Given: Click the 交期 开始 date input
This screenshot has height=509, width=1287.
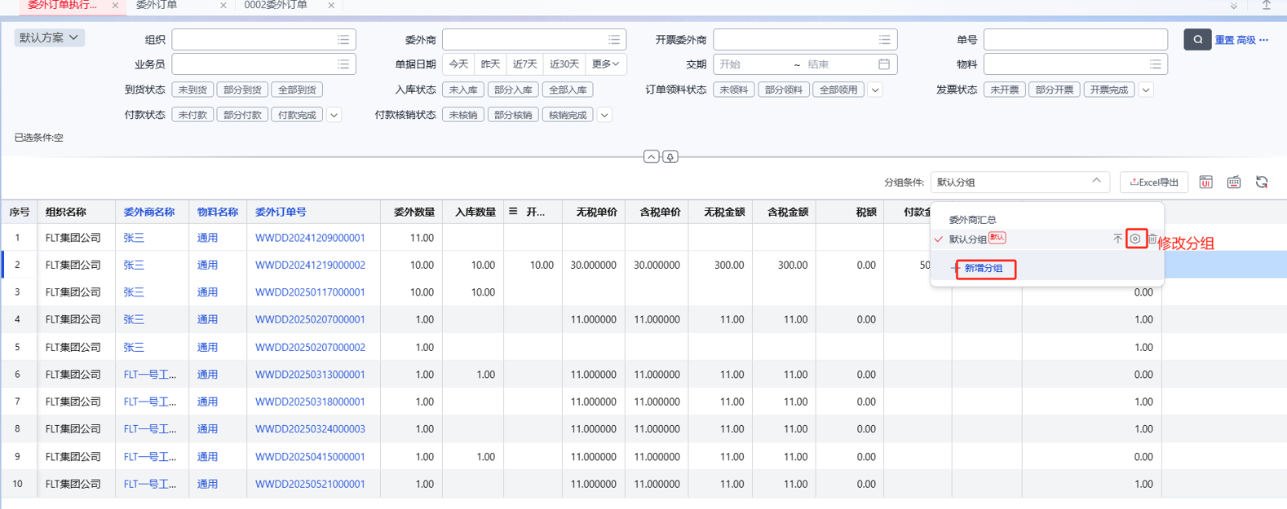Looking at the screenshot, I should pyautogui.click(x=751, y=64).
